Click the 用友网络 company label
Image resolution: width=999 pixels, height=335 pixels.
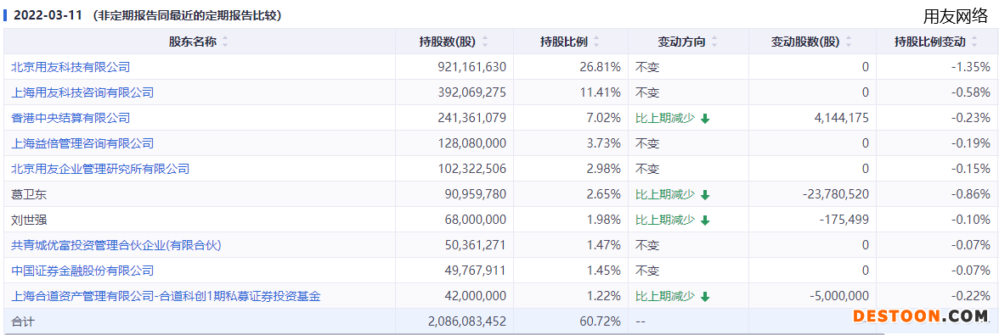click(x=955, y=16)
